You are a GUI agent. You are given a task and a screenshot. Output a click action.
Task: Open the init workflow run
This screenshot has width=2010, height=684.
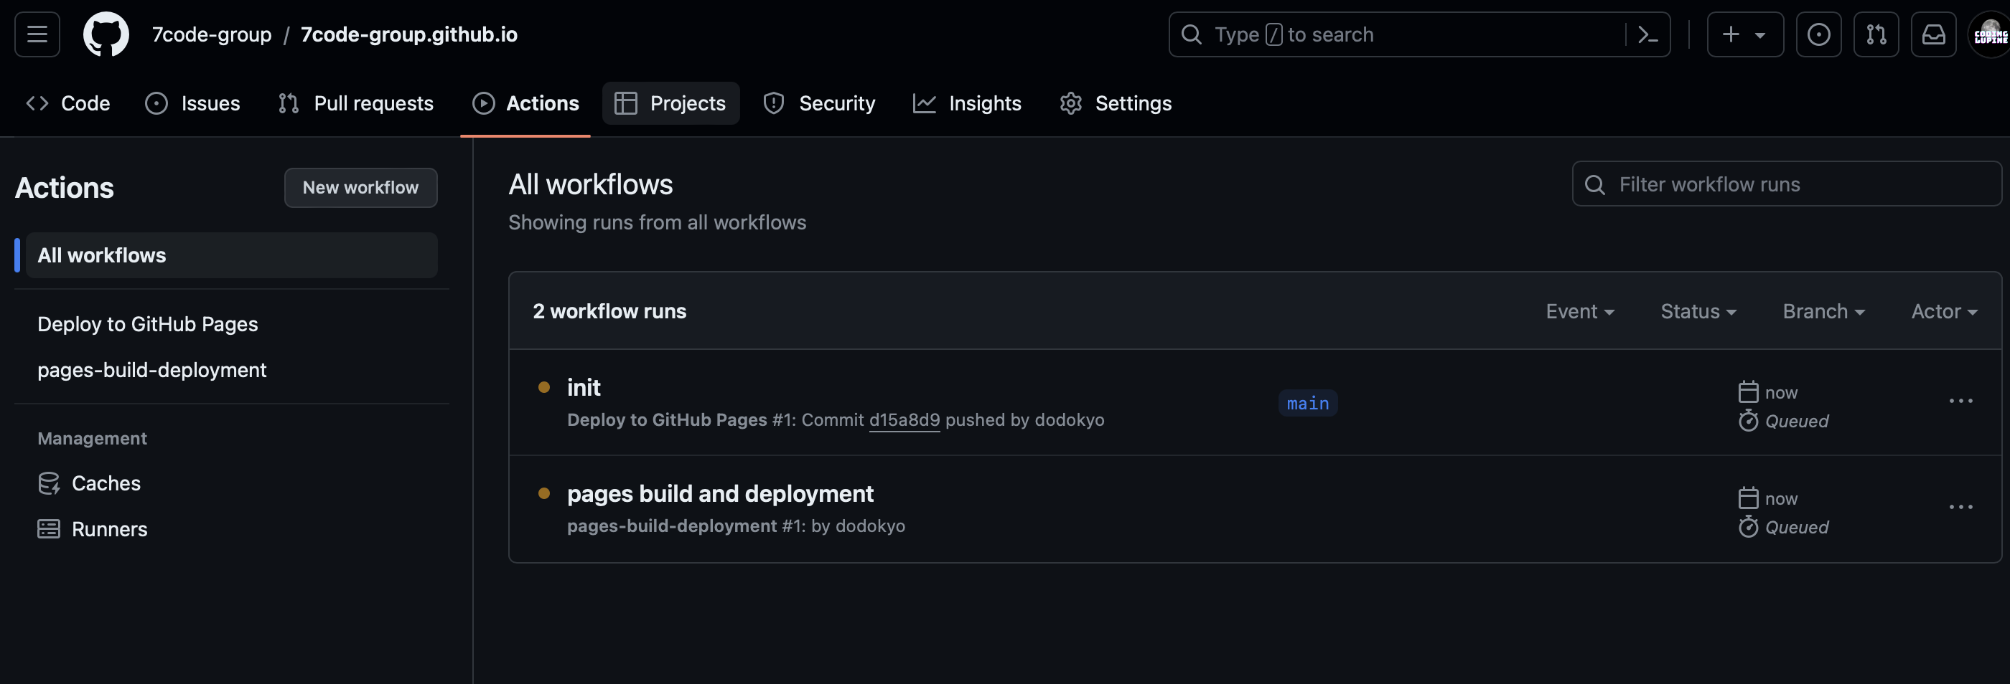coord(584,387)
